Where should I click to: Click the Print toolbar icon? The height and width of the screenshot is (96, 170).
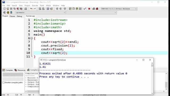point(25,9)
